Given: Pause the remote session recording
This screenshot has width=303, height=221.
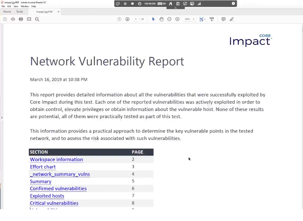Looking at the screenshot, I should [x=125, y=4].
